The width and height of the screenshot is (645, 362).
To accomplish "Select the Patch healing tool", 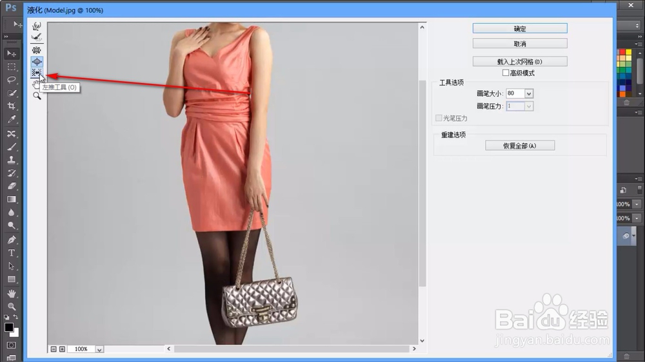I will click(12, 134).
